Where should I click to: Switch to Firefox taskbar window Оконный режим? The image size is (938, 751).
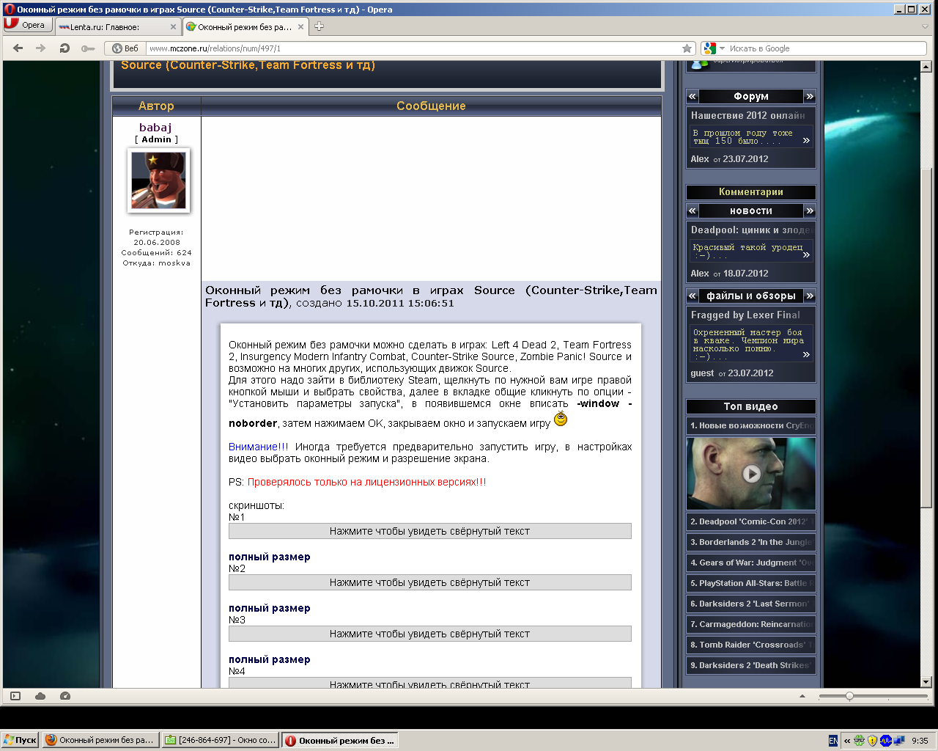coord(100,740)
